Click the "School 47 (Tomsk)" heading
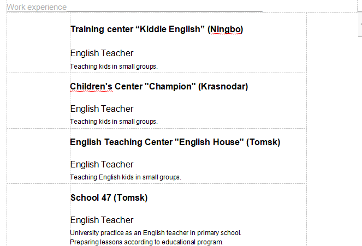362x246 pixels. (x=109, y=198)
